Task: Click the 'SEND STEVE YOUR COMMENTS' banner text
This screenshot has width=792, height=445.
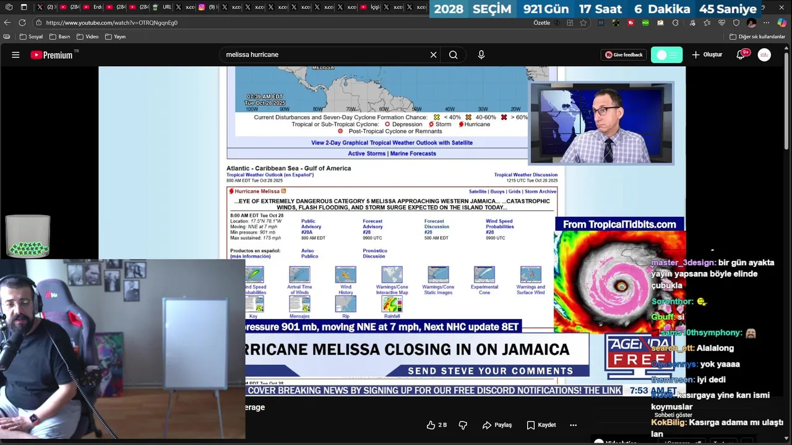Action: click(x=490, y=371)
